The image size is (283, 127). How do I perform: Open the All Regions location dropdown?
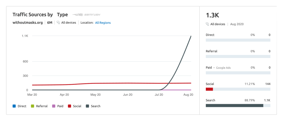click(x=103, y=23)
